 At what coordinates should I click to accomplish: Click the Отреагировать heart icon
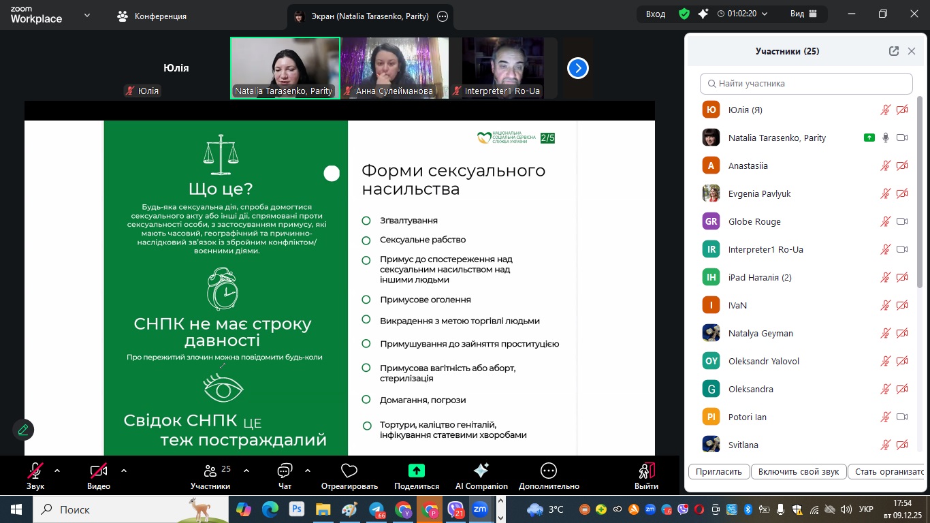[349, 471]
